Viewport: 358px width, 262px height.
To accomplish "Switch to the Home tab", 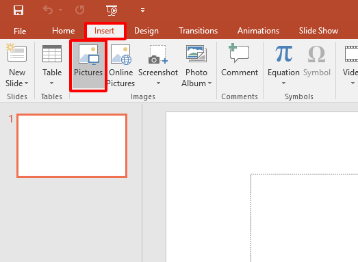I will (63, 31).
